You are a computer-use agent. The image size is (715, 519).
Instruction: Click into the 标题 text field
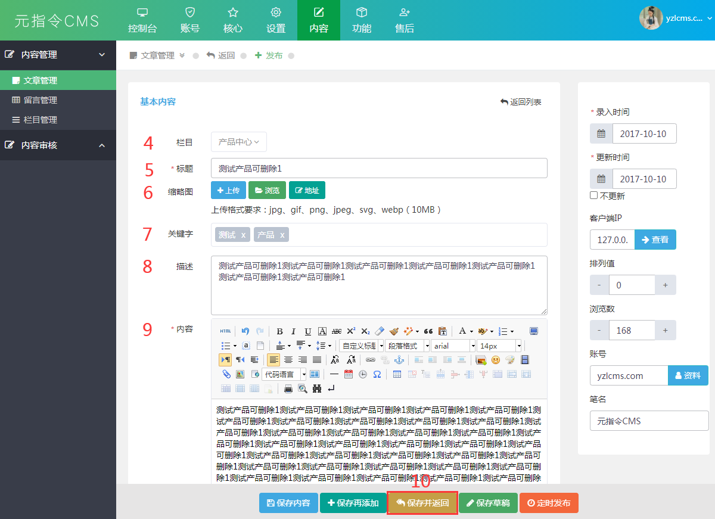[x=379, y=168]
